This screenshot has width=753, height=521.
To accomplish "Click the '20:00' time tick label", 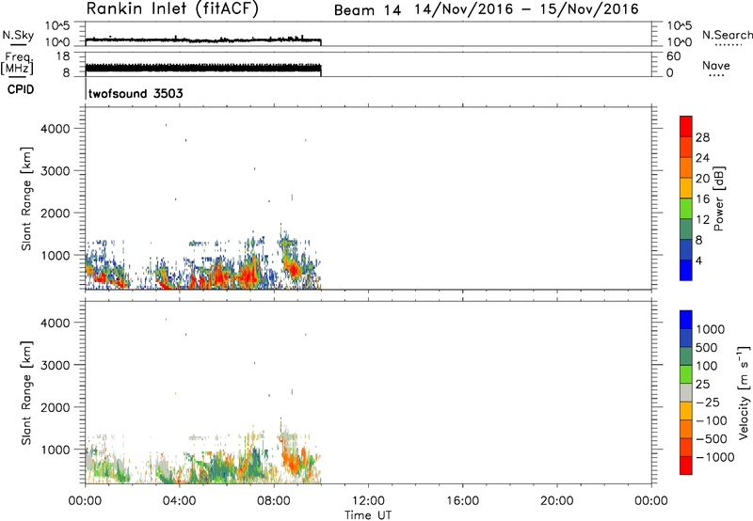I will click(556, 501).
